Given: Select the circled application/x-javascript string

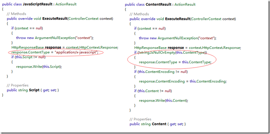Looking at the screenshot, I should 76,52.
